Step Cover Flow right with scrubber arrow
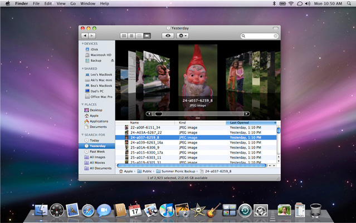356x223 pixels. 247,114
